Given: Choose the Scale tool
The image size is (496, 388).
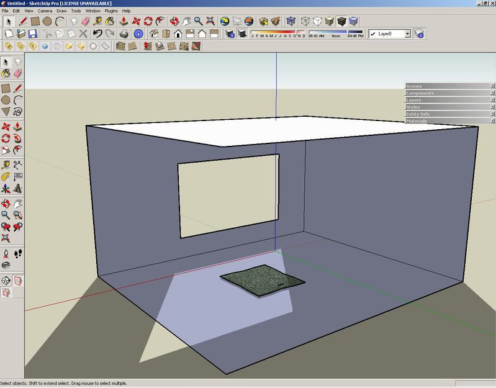Looking at the screenshot, I should tap(6, 150).
